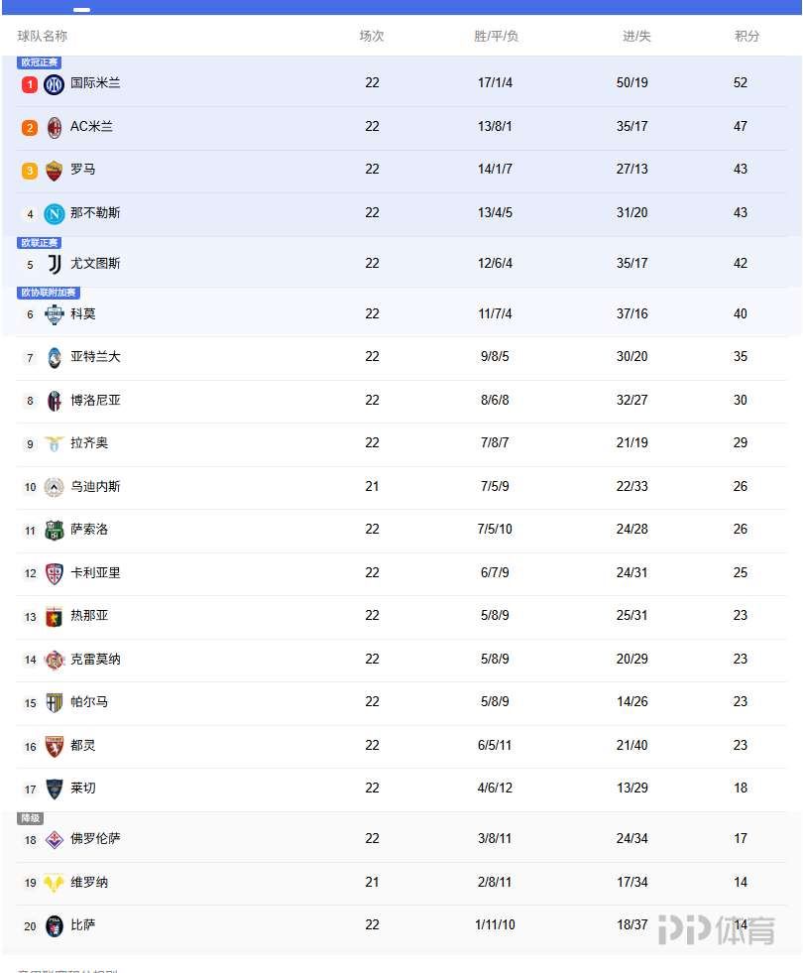The image size is (803, 973).
Task: Click the AC米兰 team crest
Action: pos(55,127)
